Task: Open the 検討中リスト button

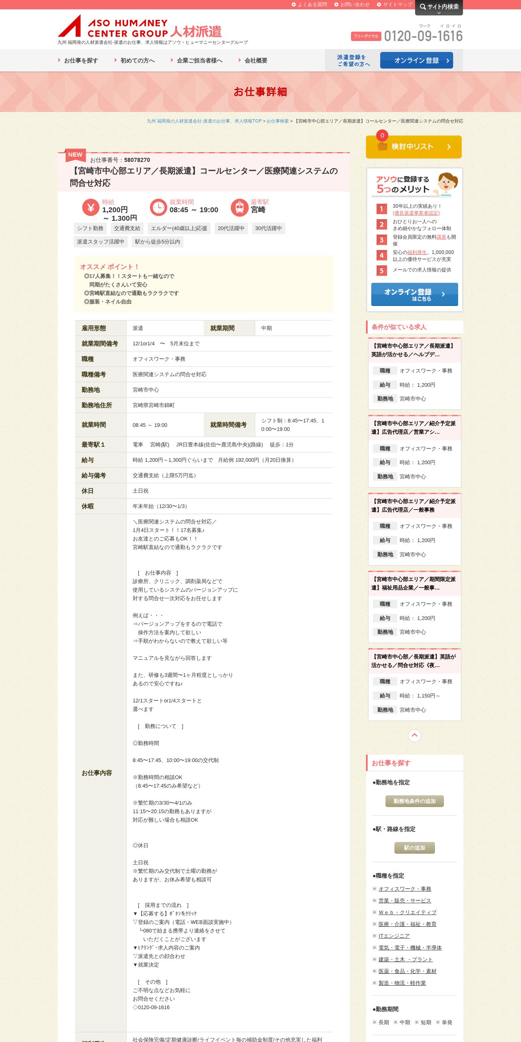Action: (413, 146)
